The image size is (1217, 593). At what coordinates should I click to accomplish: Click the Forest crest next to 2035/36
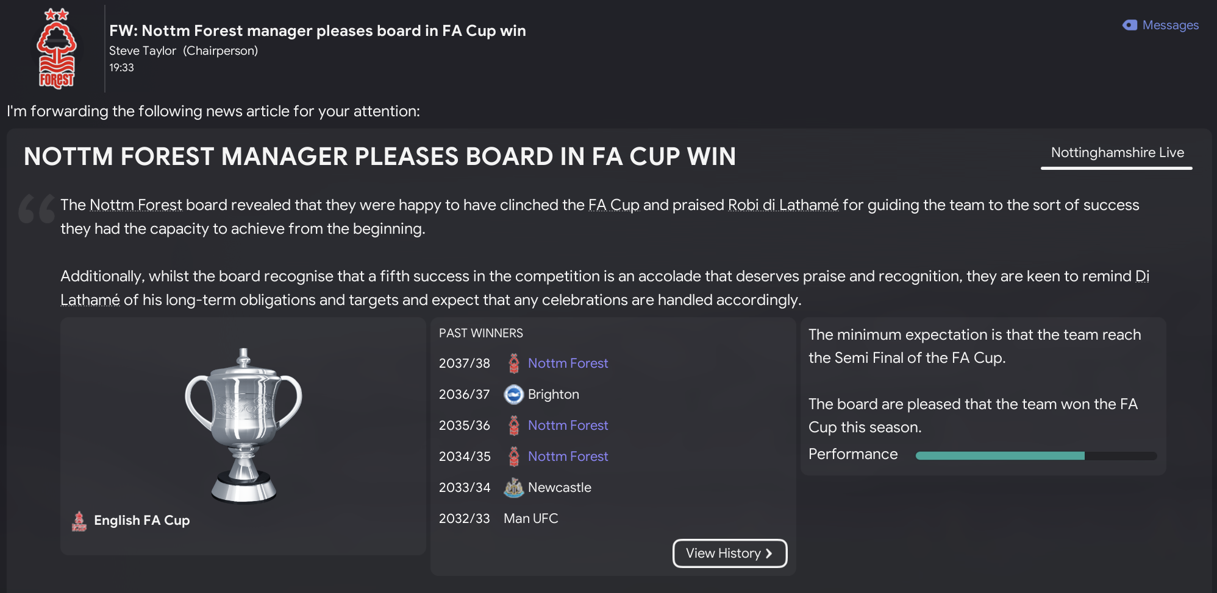513,425
